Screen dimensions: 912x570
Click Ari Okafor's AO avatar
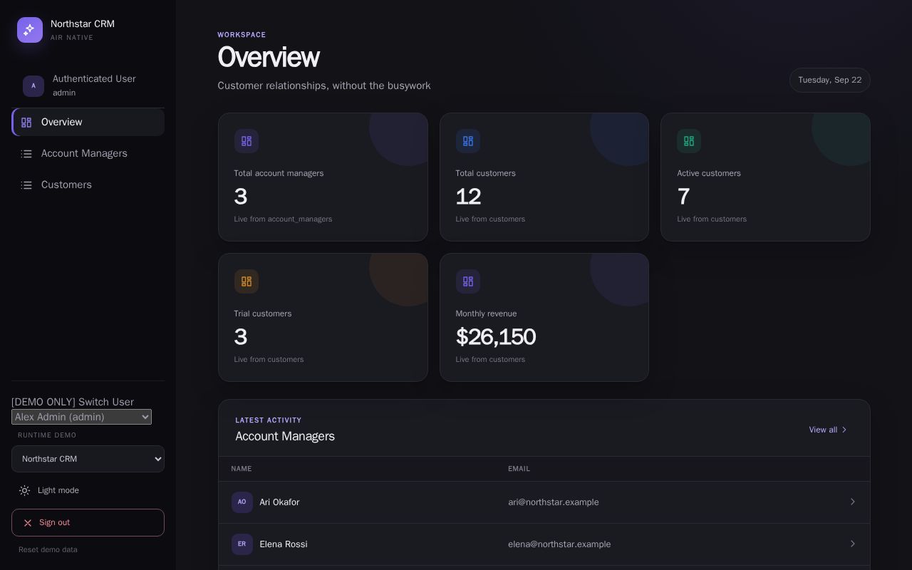pos(242,502)
